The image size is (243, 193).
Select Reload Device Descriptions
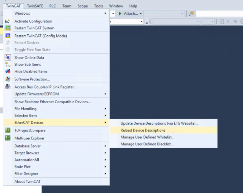coord(163,130)
